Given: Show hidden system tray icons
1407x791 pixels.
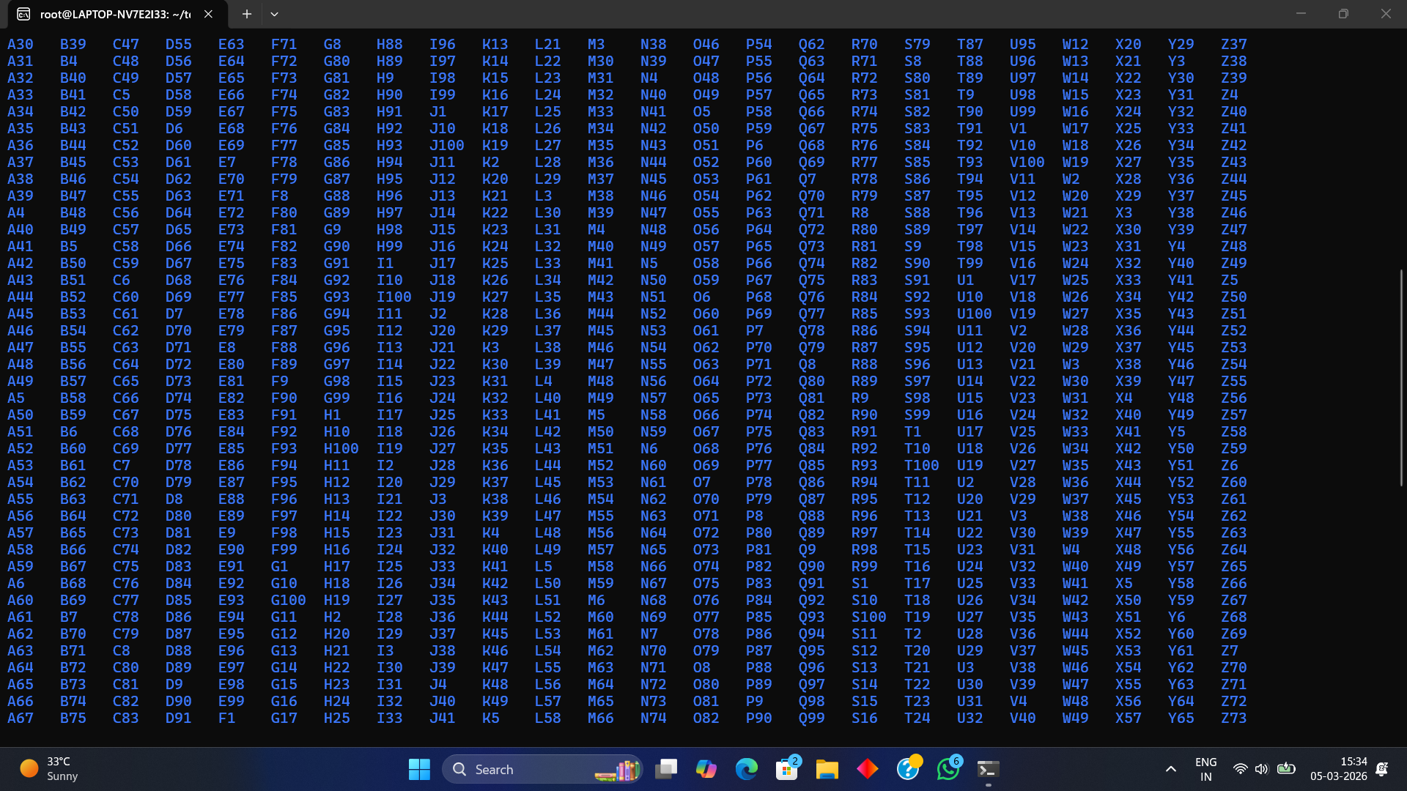Looking at the screenshot, I should coord(1170,769).
